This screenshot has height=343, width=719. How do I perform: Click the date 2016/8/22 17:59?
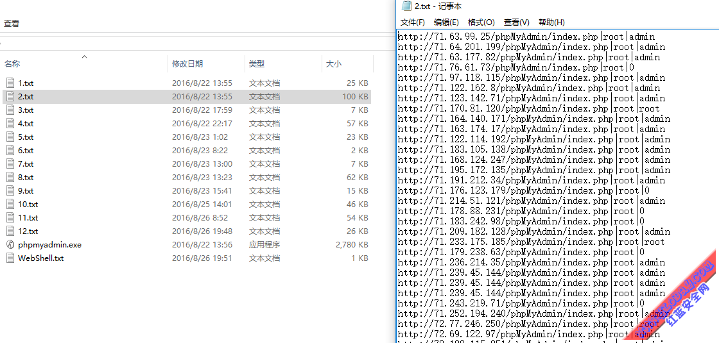pos(202,110)
